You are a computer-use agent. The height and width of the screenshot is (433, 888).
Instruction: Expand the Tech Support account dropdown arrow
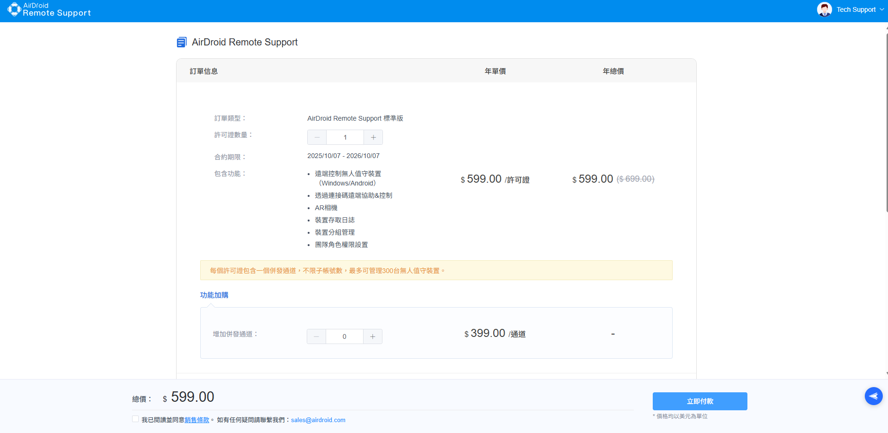(881, 9)
